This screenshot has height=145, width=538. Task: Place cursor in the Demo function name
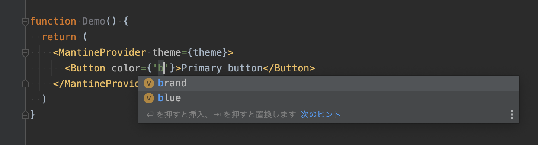point(94,22)
